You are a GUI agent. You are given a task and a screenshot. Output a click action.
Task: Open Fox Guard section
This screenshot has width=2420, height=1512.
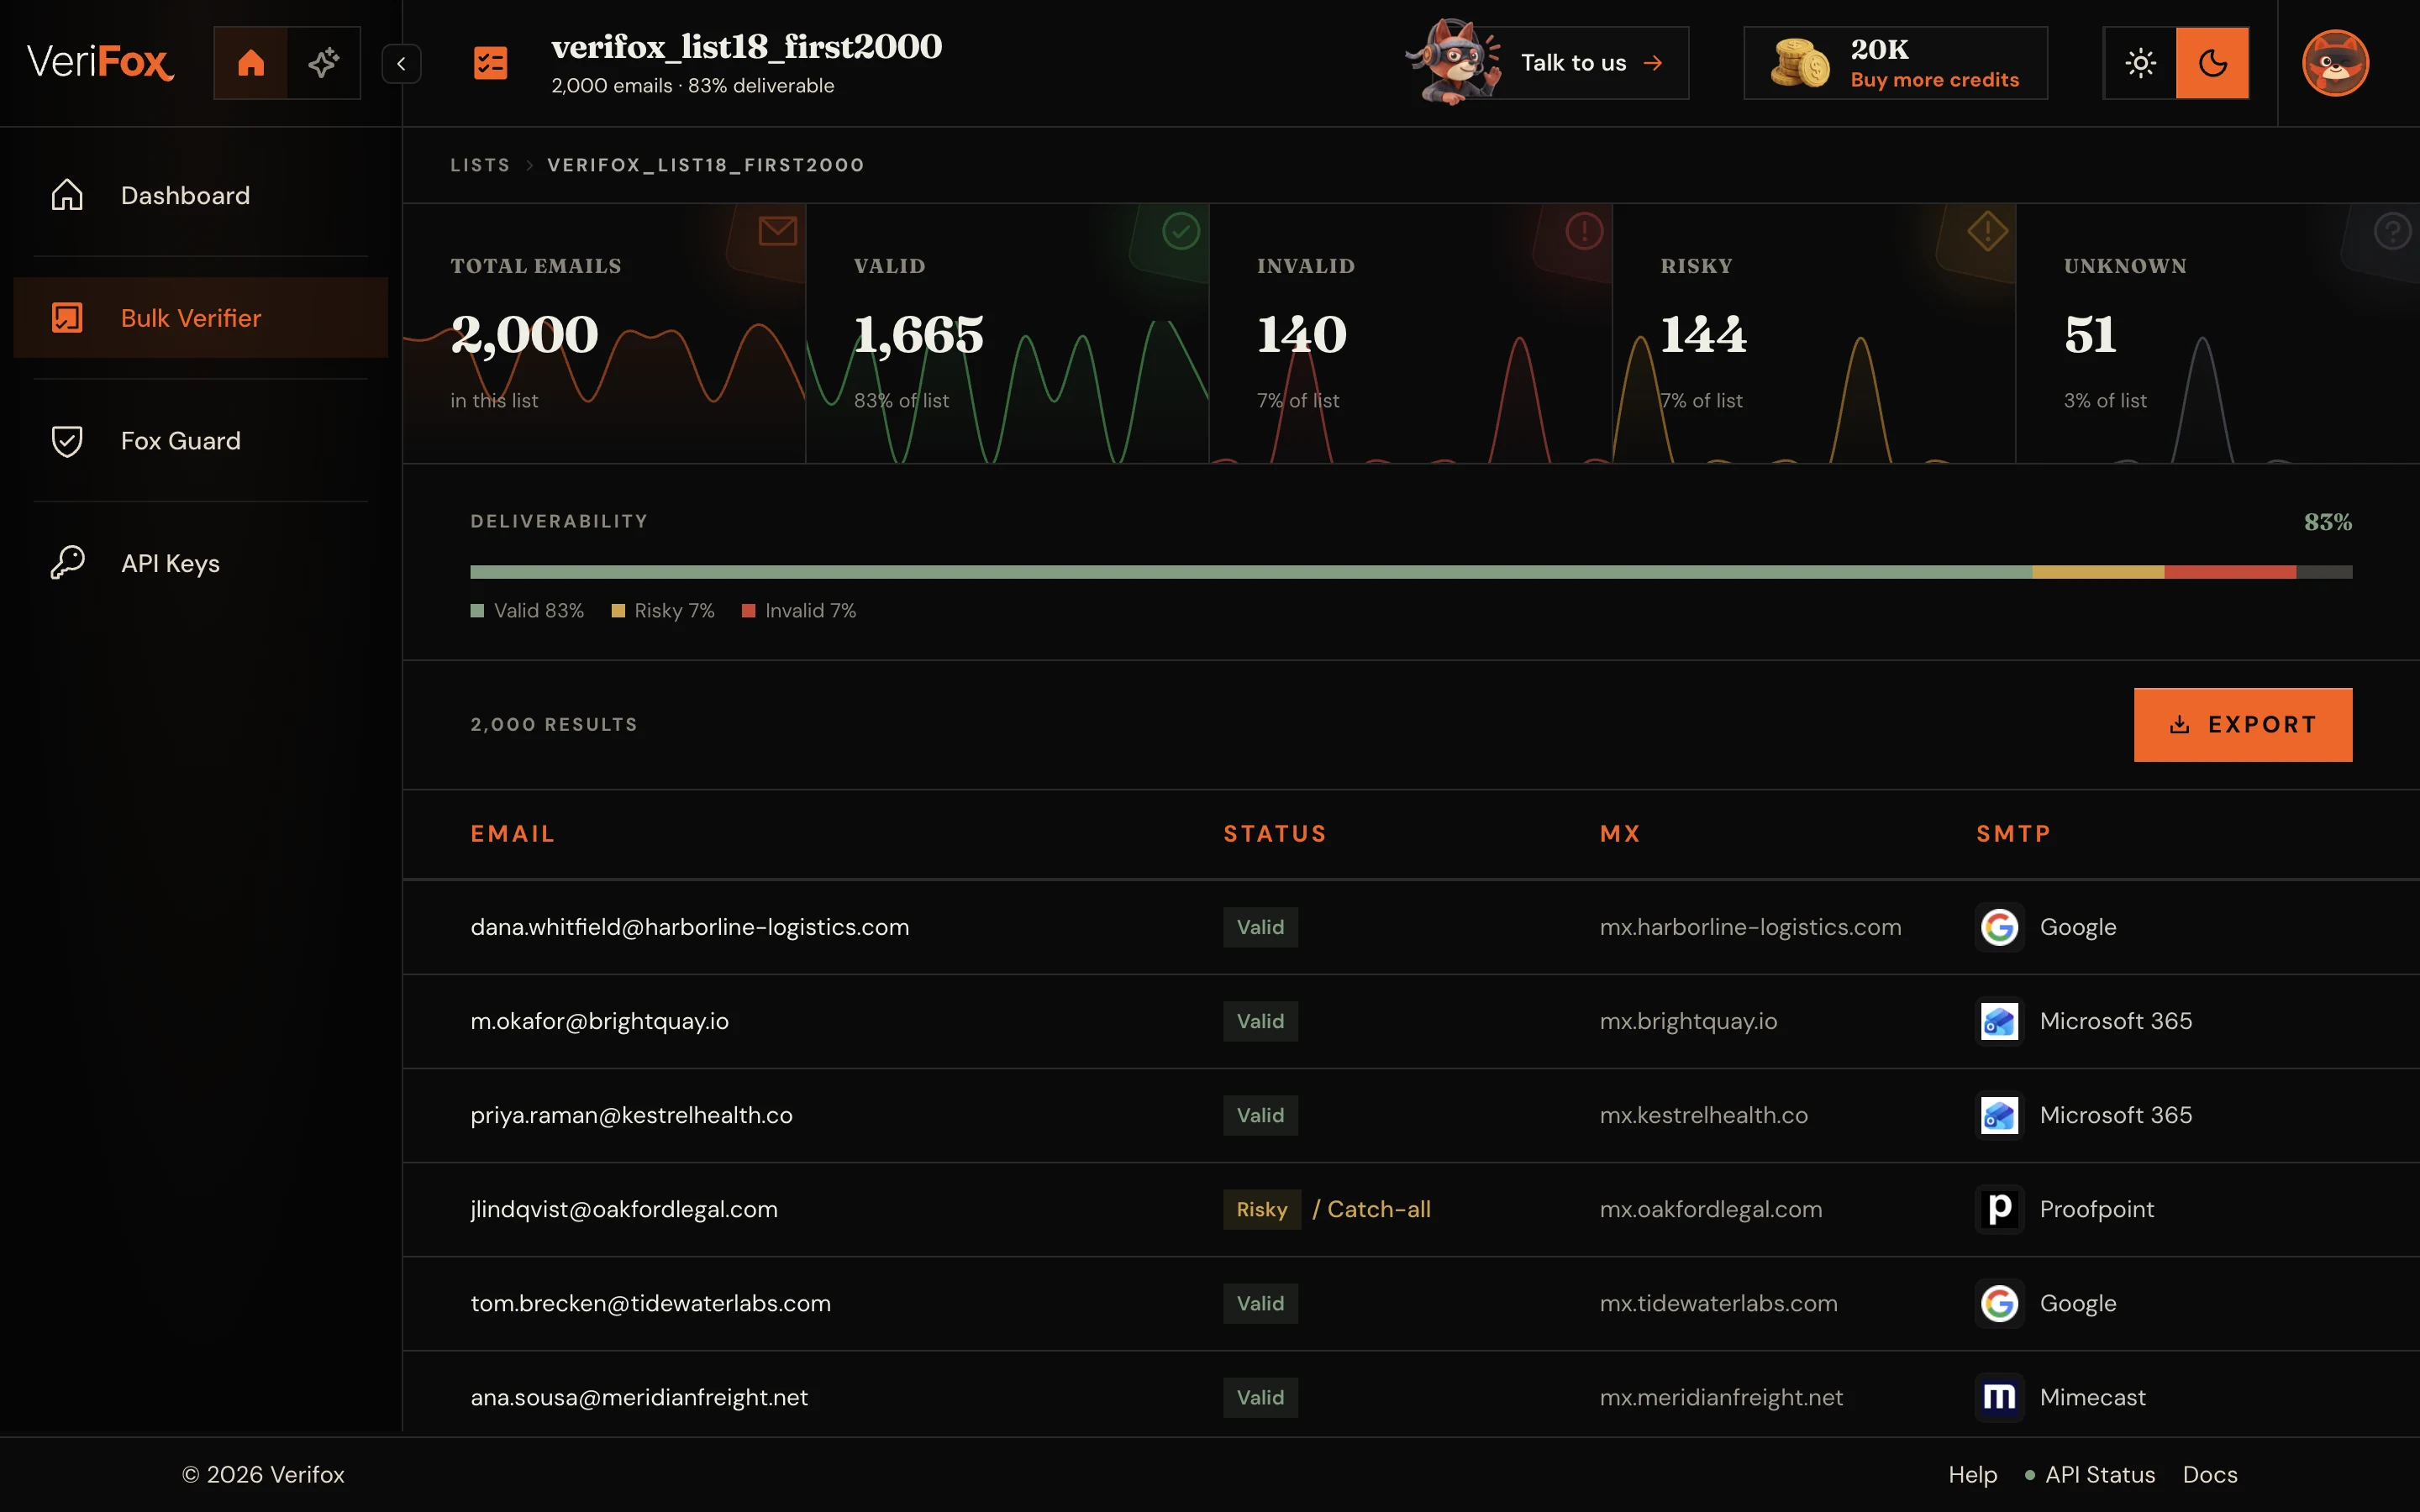(201, 441)
